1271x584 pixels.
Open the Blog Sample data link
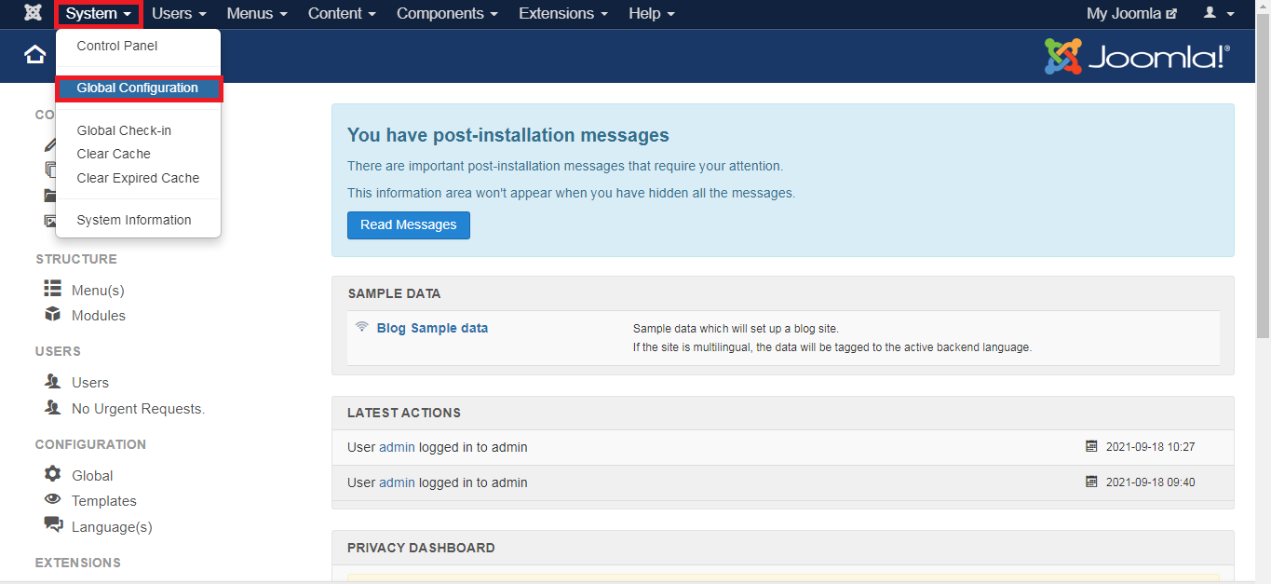coord(432,328)
